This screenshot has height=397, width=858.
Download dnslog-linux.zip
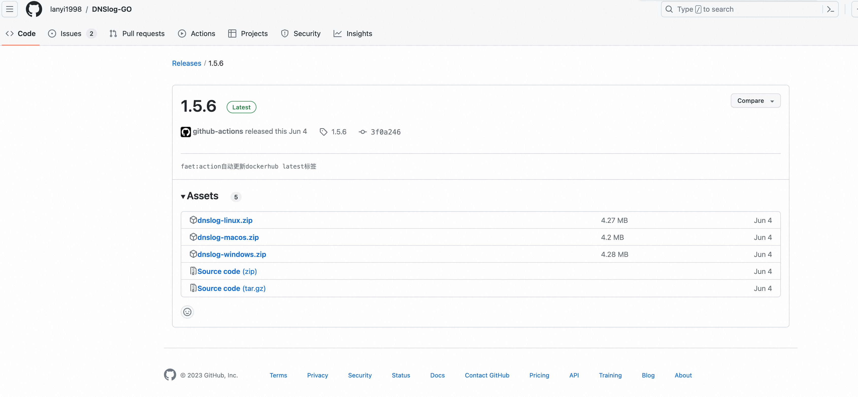(x=225, y=220)
